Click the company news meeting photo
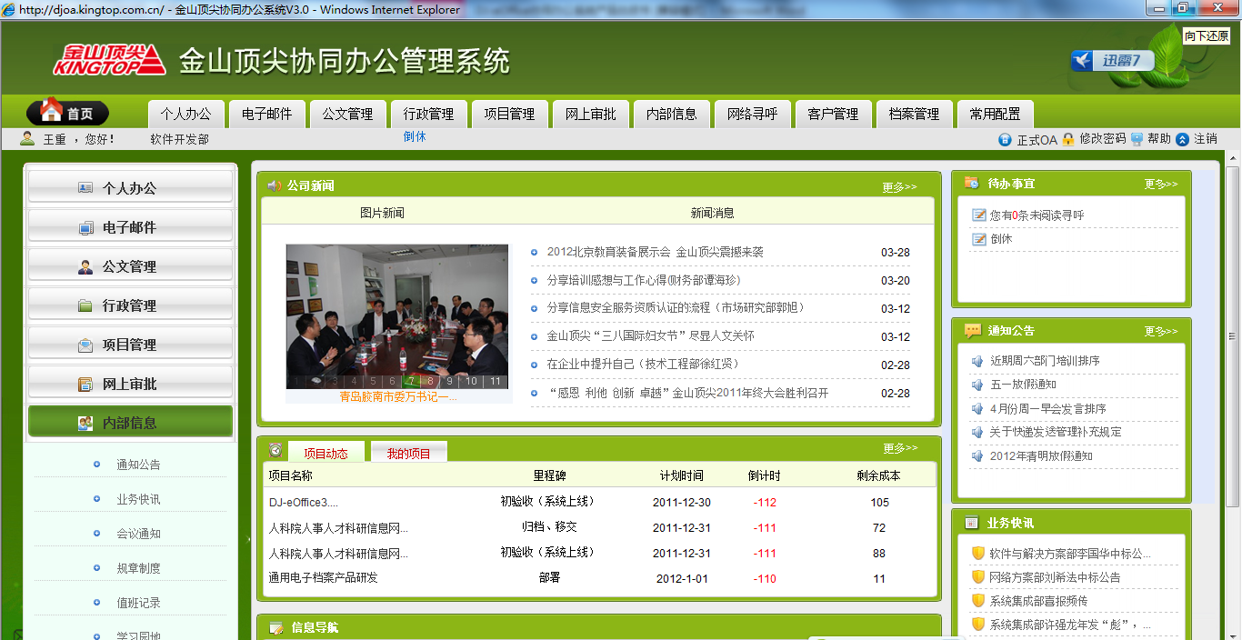The width and height of the screenshot is (1242, 640). (x=396, y=309)
